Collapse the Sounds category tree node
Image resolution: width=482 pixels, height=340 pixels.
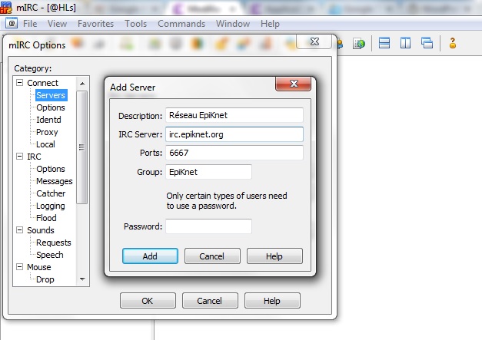coord(19,229)
